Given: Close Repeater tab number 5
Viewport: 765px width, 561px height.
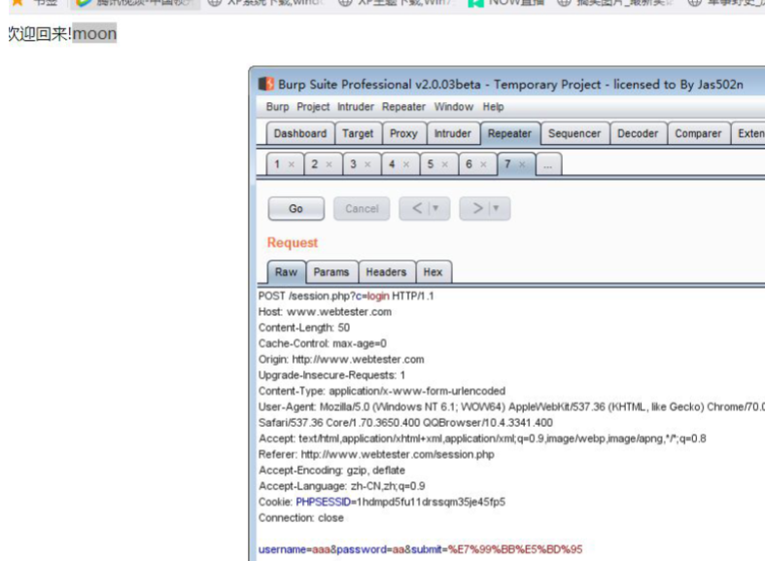Looking at the screenshot, I should [444, 165].
